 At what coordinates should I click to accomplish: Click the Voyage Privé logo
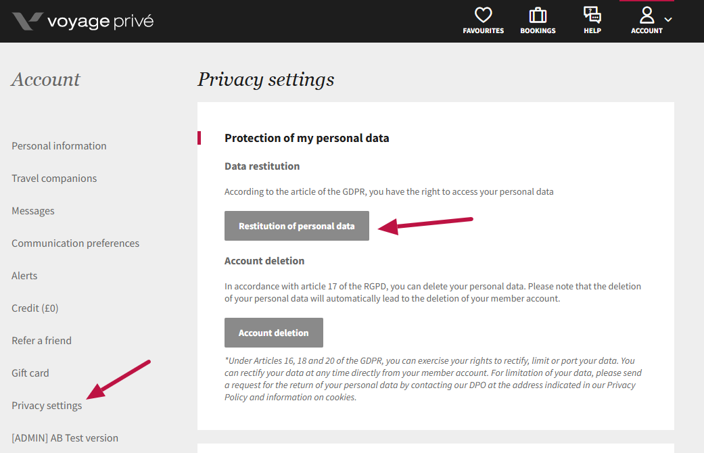(x=27, y=22)
